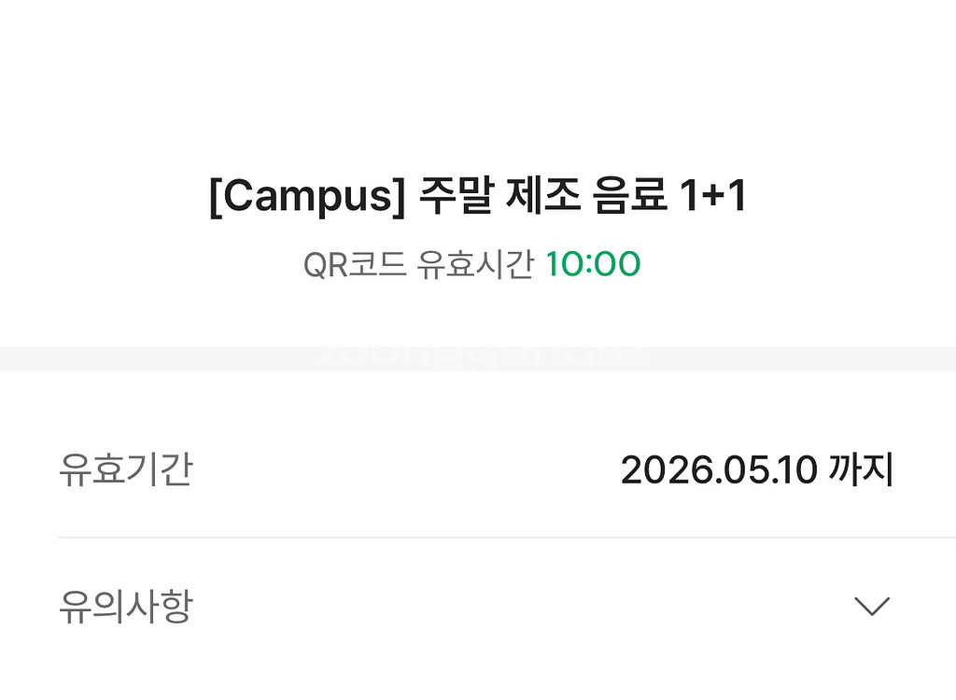The image size is (956, 700).
Task: Tap the thin separator line under 유효기간
Action: 507,538
